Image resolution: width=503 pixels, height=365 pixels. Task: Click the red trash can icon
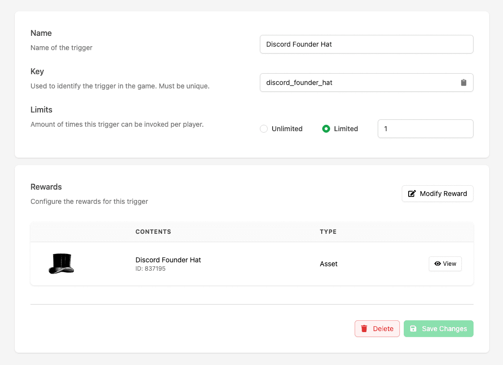pos(364,329)
